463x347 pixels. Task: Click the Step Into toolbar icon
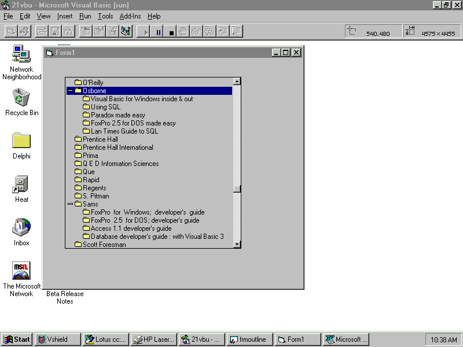coord(223,32)
